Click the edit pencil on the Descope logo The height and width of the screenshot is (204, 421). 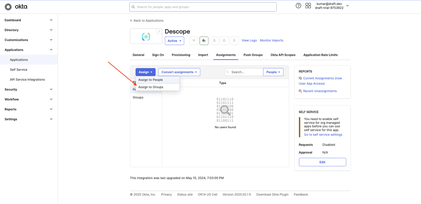pos(159,31)
